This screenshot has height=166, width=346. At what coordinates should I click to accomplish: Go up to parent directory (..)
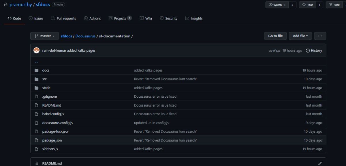tap(36, 62)
